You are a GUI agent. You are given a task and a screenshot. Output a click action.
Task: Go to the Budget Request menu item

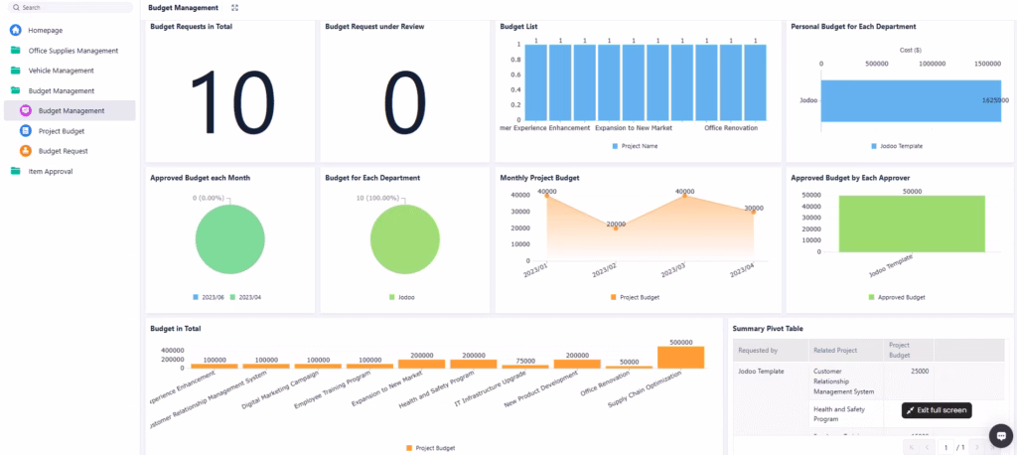pos(64,151)
